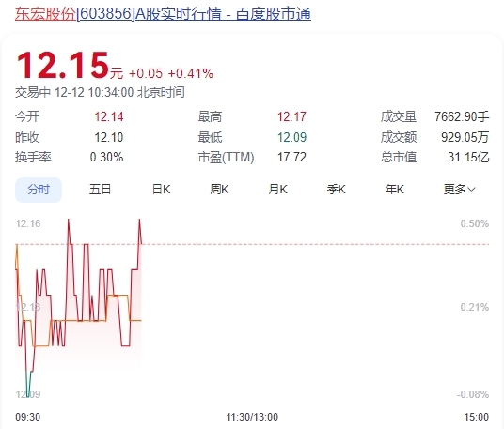Click the green low point on chart
Viewport: 504px width, 429px height.
pos(28,395)
